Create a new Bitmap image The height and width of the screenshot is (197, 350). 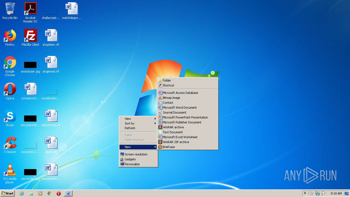pos(188,98)
